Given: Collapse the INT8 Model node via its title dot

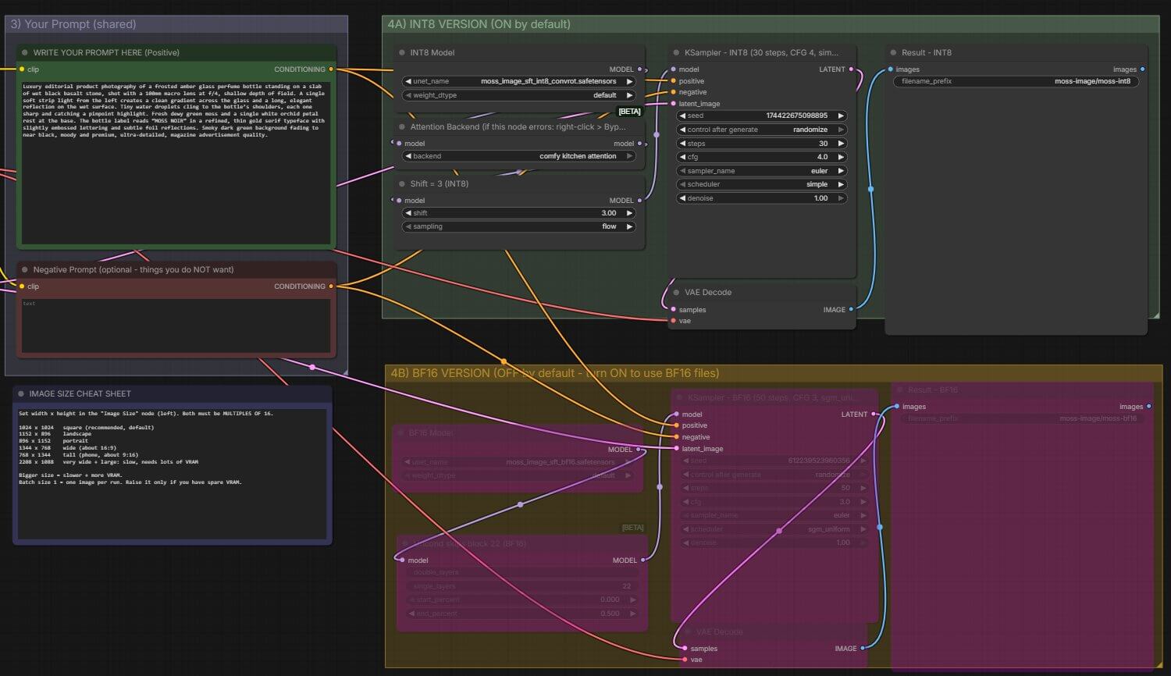Looking at the screenshot, I should (402, 53).
